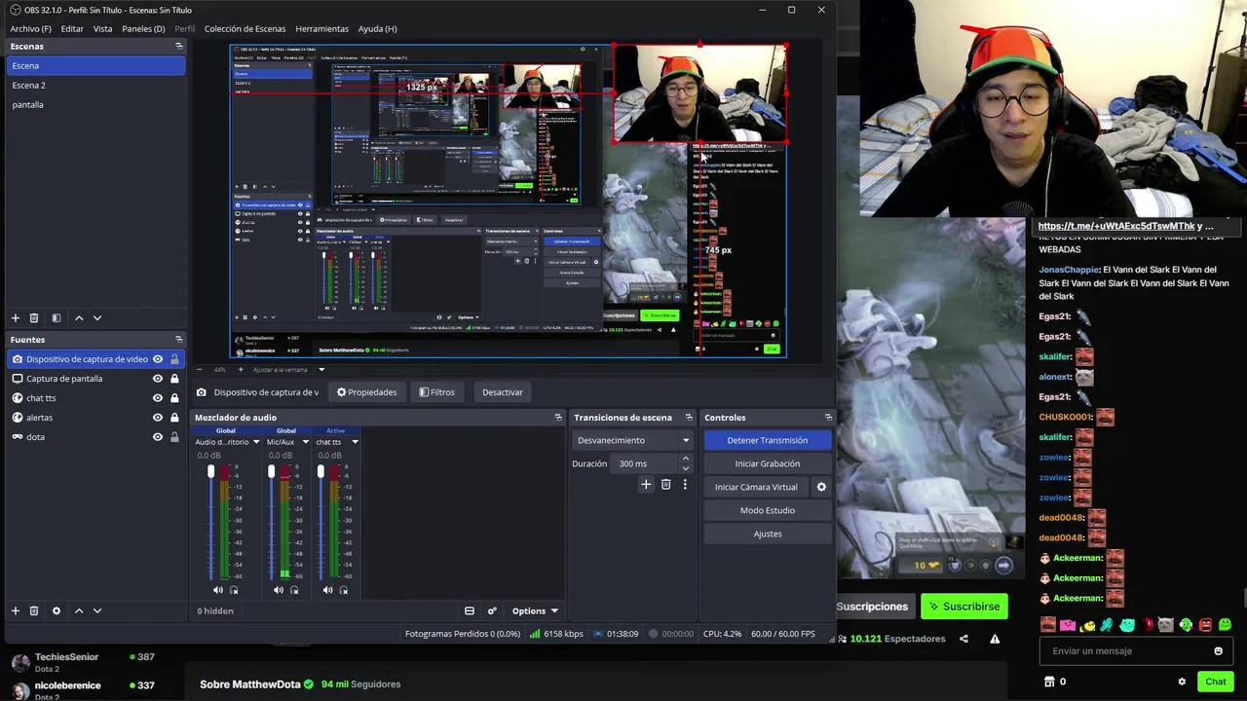This screenshot has width=1247, height=701.
Task: Open Paneles menu
Action: (143, 28)
